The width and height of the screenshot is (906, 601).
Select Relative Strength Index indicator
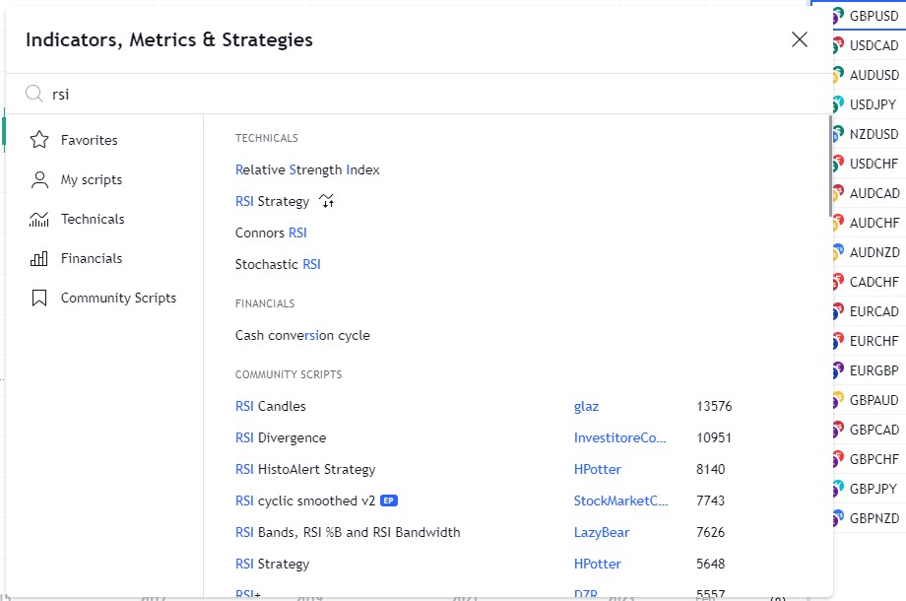(307, 169)
